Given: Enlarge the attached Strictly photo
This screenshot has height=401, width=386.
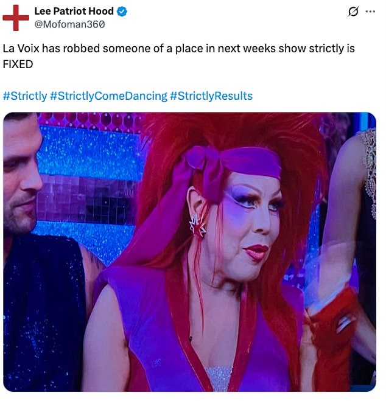Looking at the screenshot, I should tap(189, 252).
